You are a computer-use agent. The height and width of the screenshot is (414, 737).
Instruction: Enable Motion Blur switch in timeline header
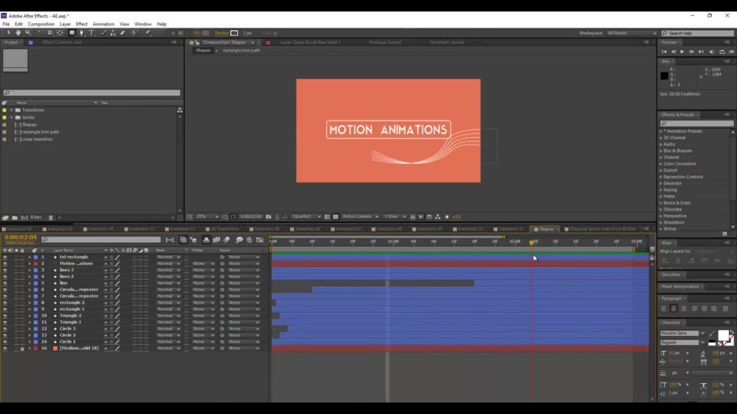tap(226, 240)
